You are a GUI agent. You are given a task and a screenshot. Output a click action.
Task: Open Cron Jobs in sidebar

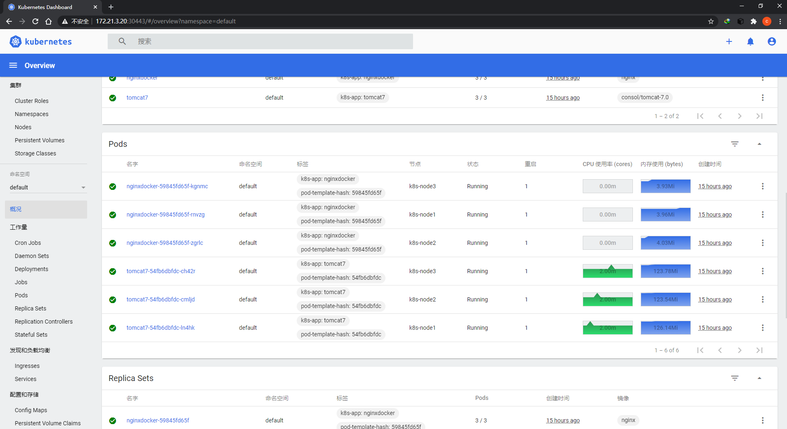click(x=28, y=243)
